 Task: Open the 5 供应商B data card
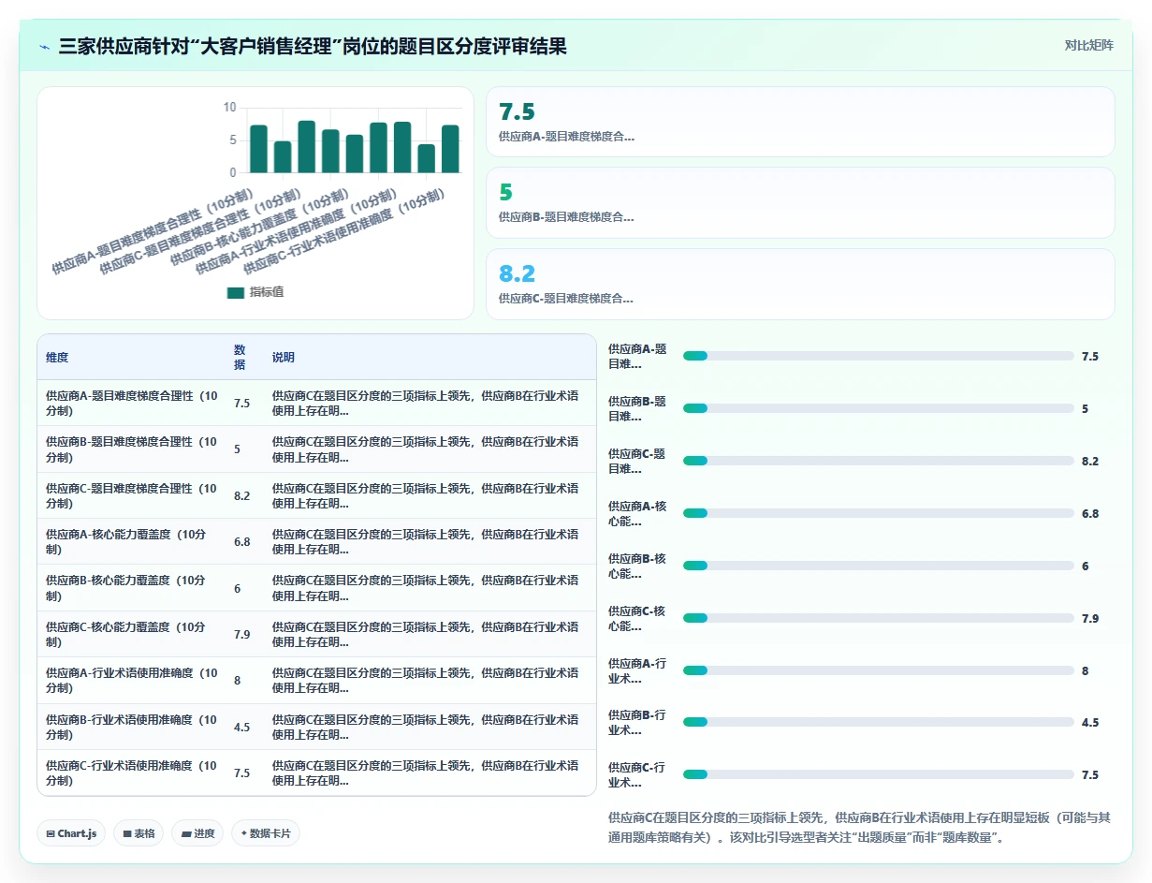(x=800, y=202)
